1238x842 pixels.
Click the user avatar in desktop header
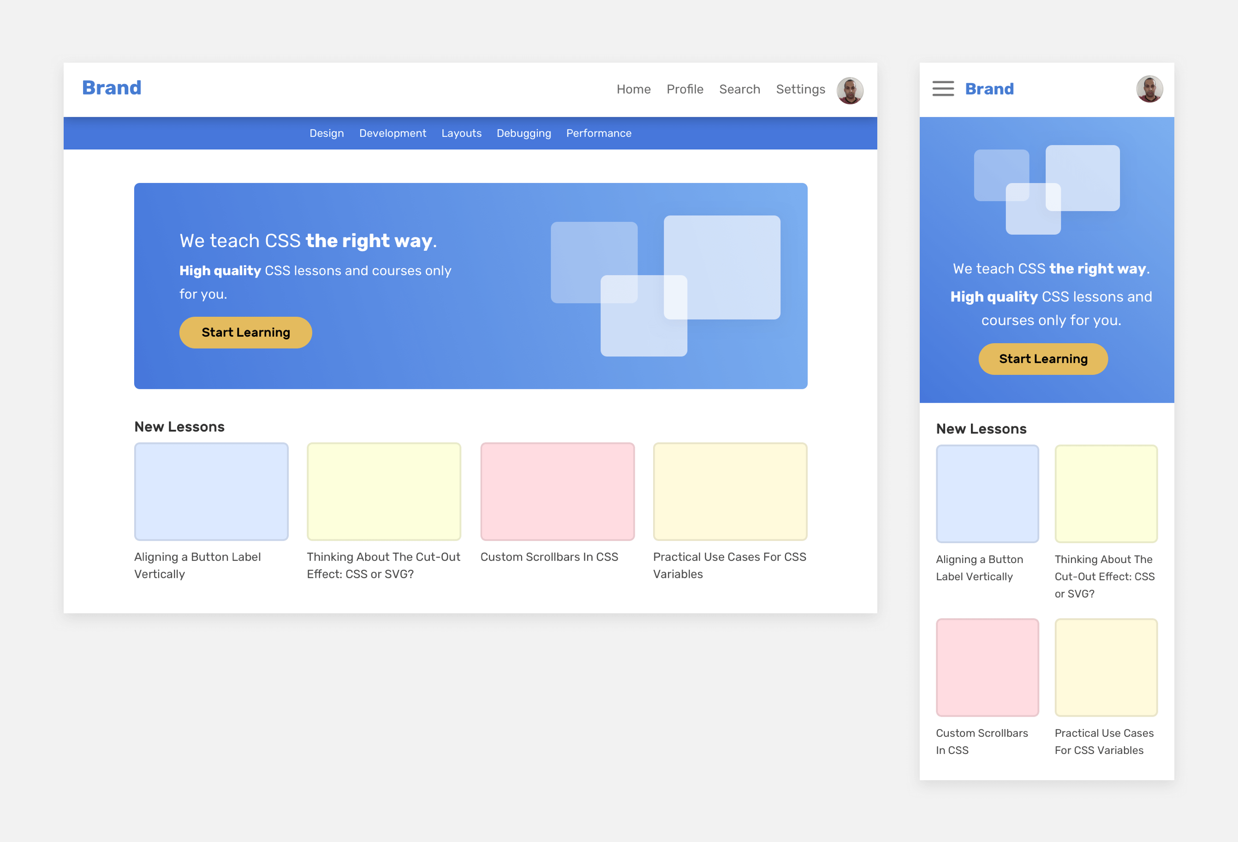[x=850, y=90]
